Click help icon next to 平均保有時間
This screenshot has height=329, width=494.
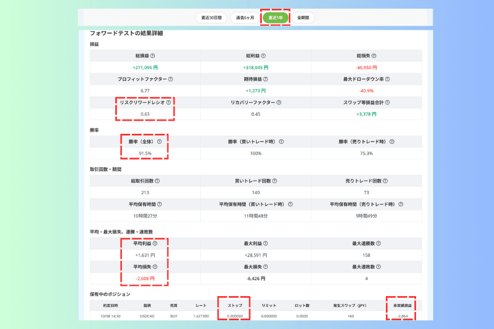[x=159, y=205]
